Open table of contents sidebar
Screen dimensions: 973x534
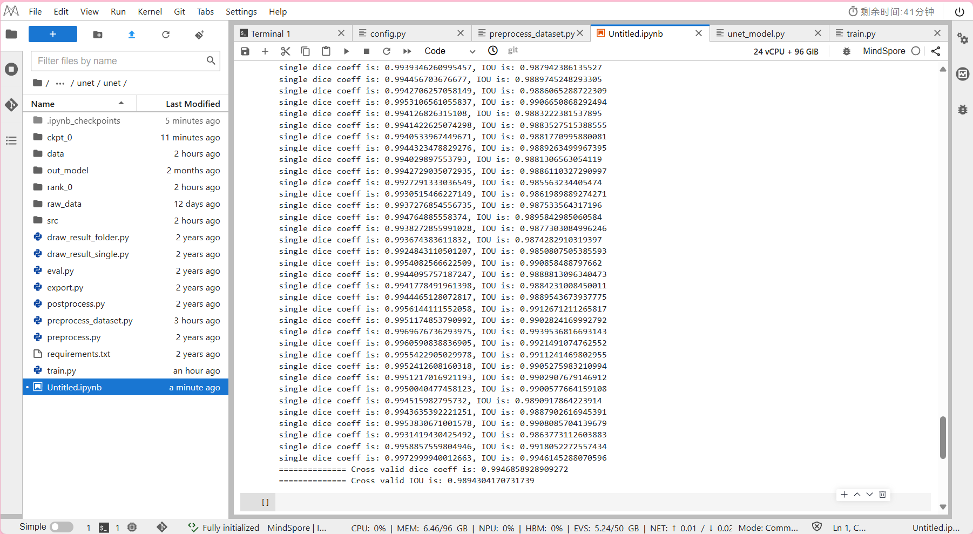11,140
